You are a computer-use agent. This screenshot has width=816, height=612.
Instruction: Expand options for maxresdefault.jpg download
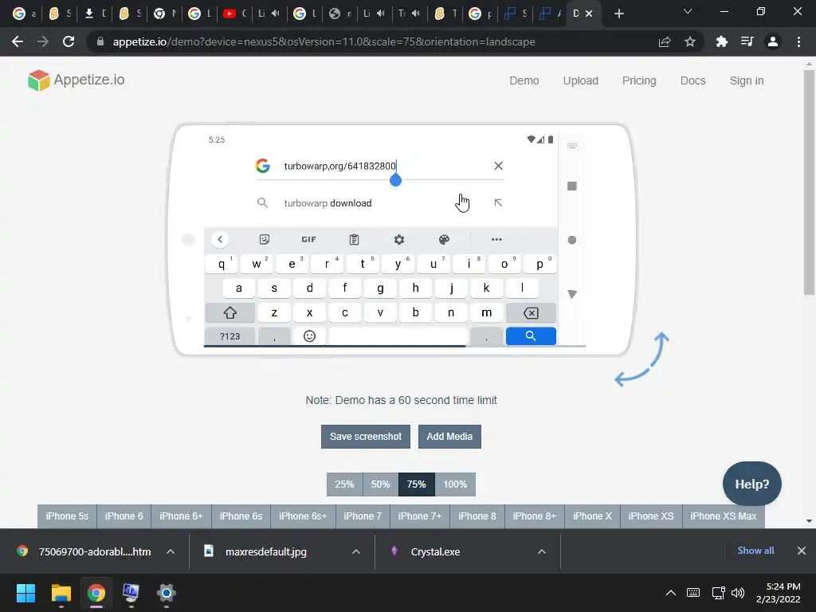[x=356, y=551]
